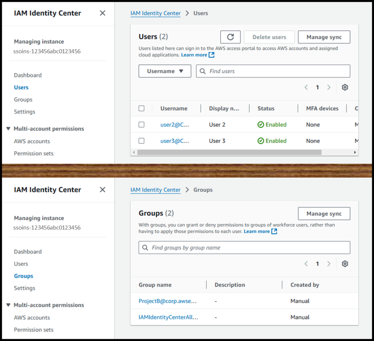Open the Users table preferences gear
Viewport: 374px width, 341px height.
[x=344, y=87]
